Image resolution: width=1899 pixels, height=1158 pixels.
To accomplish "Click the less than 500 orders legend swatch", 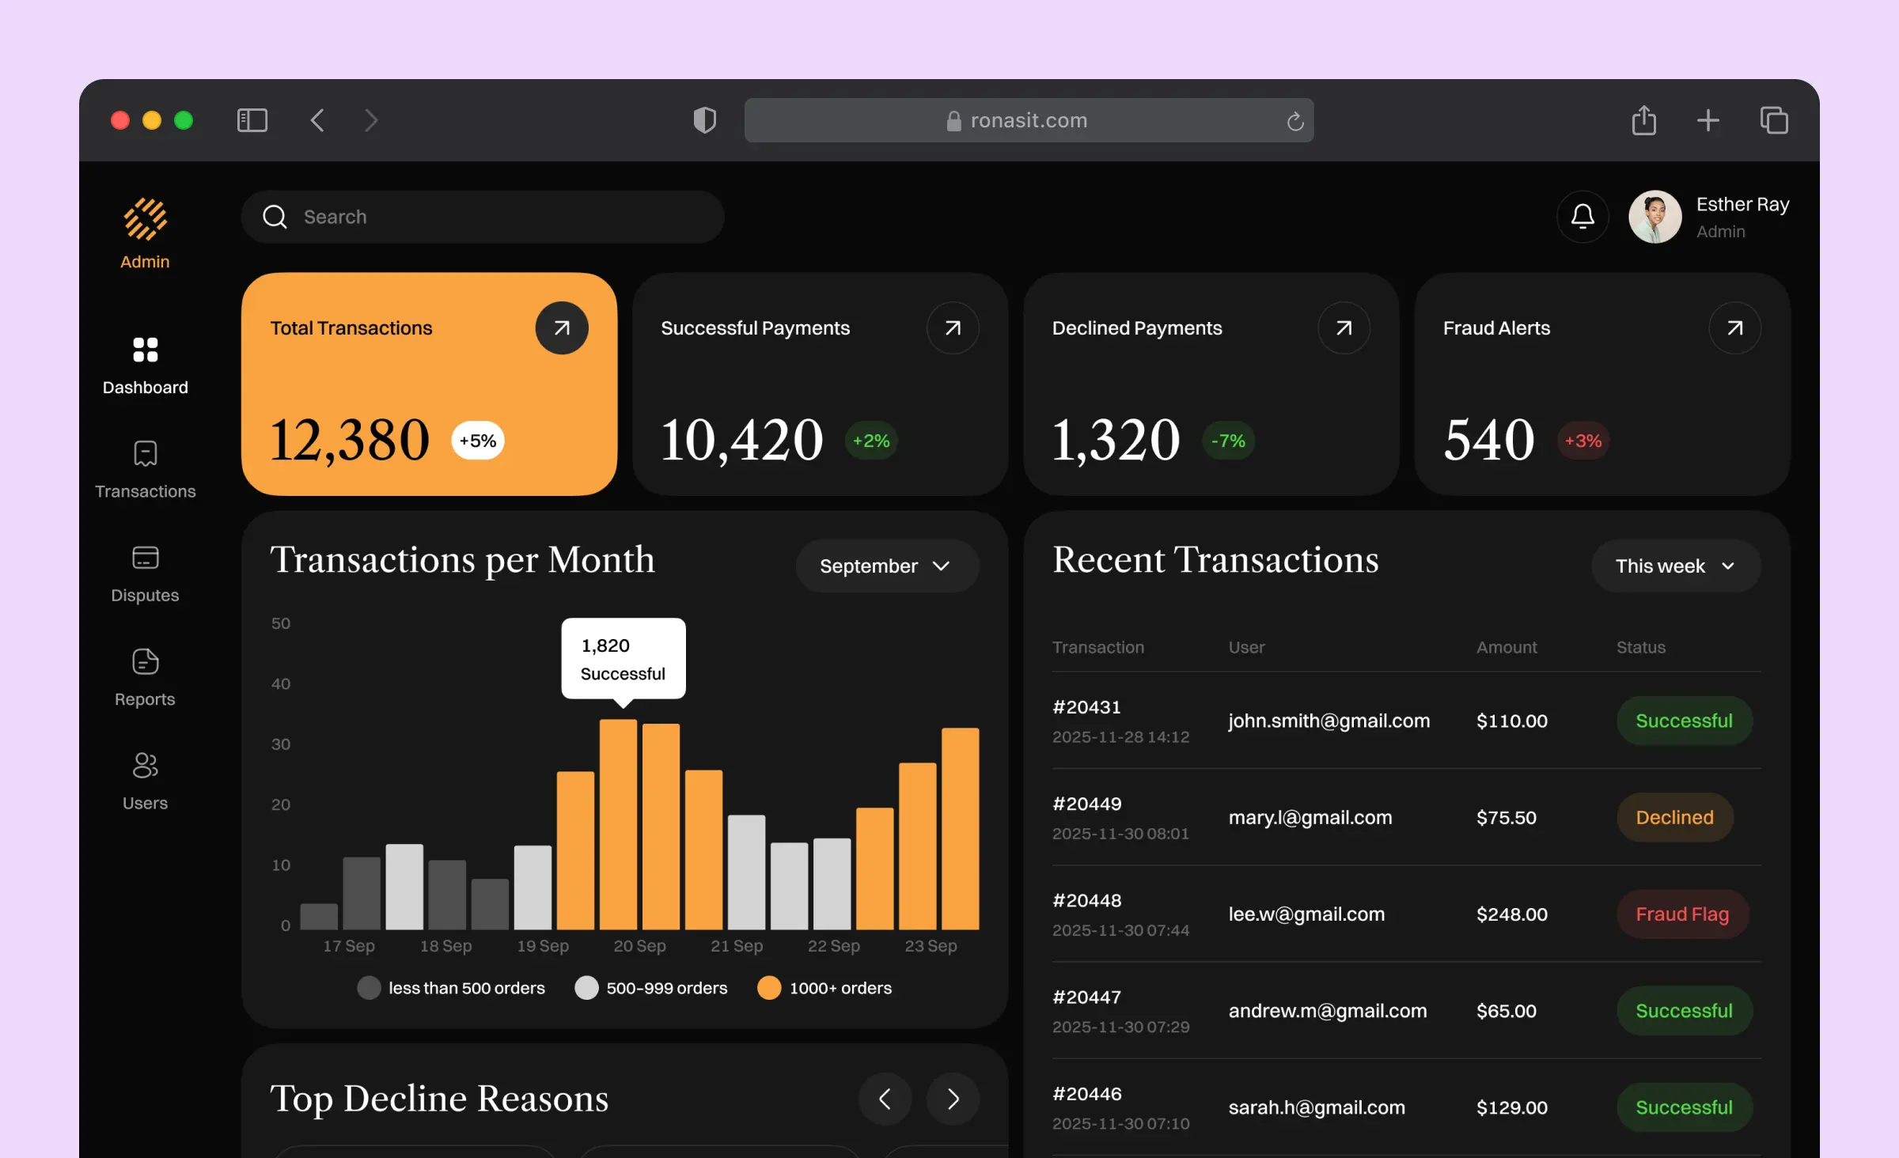I will [369, 988].
